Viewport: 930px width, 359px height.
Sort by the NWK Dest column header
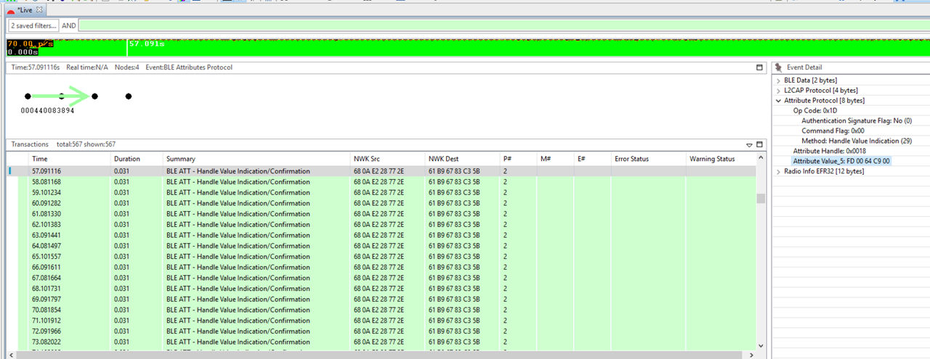coord(462,159)
